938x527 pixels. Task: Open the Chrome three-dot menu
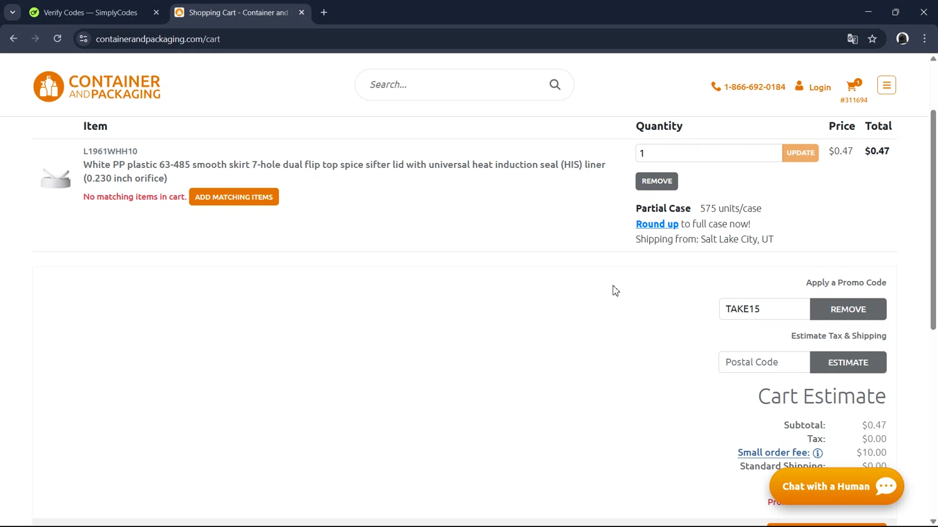coord(924,39)
